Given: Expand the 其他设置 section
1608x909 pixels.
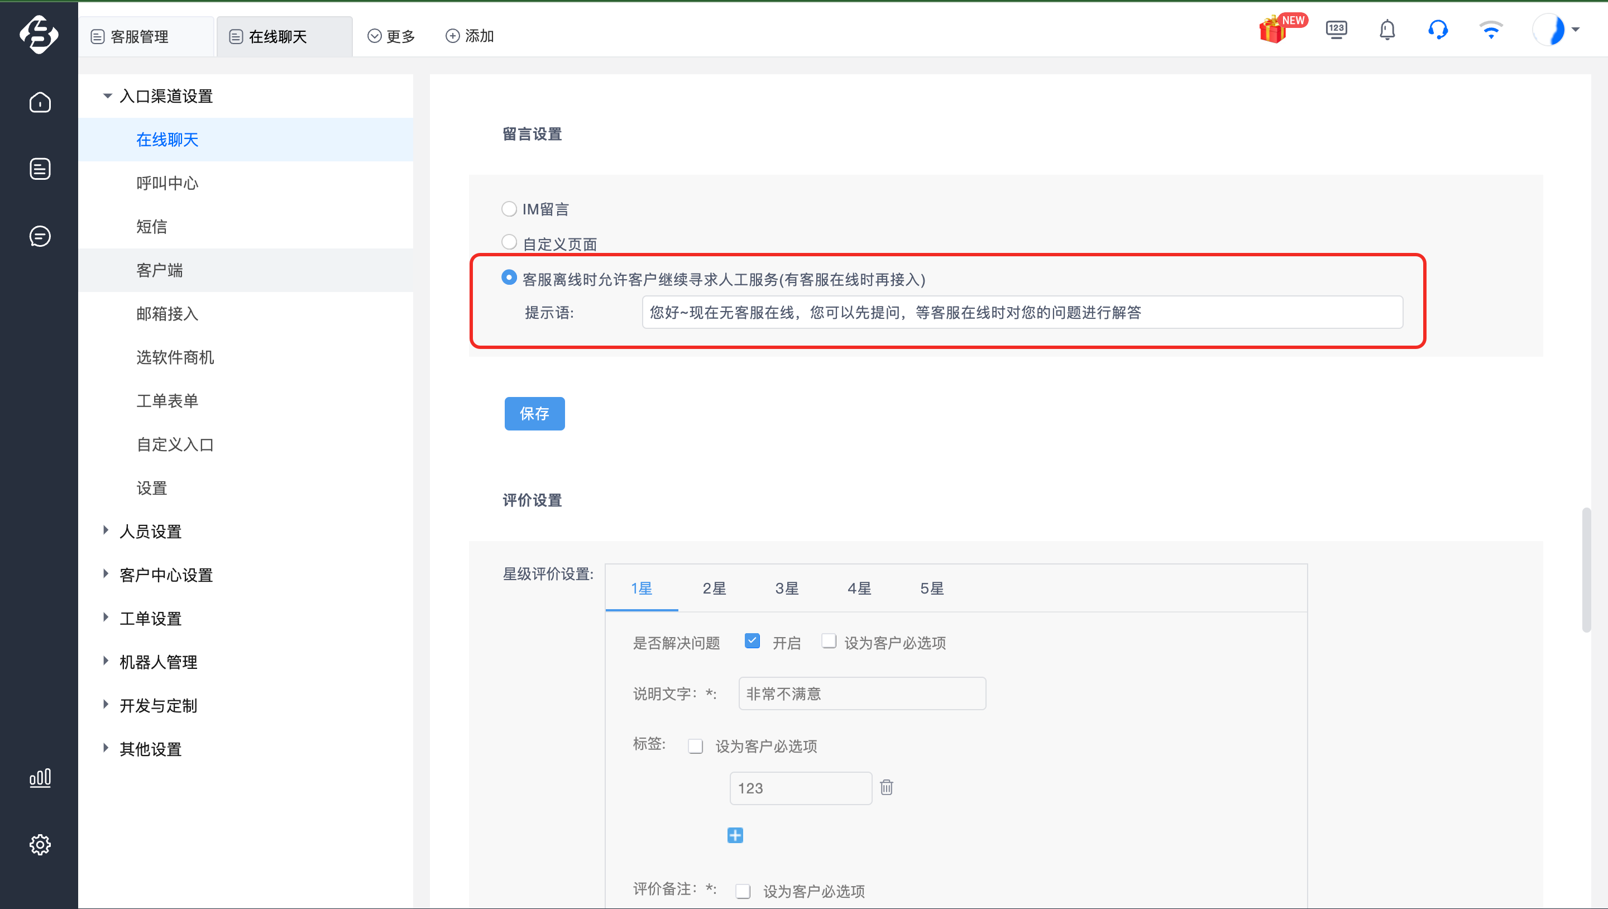Looking at the screenshot, I should (106, 749).
